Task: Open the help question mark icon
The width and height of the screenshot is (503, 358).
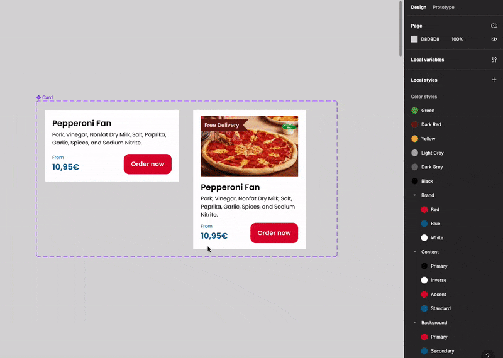Action: pyautogui.click(x=487, y=355)
